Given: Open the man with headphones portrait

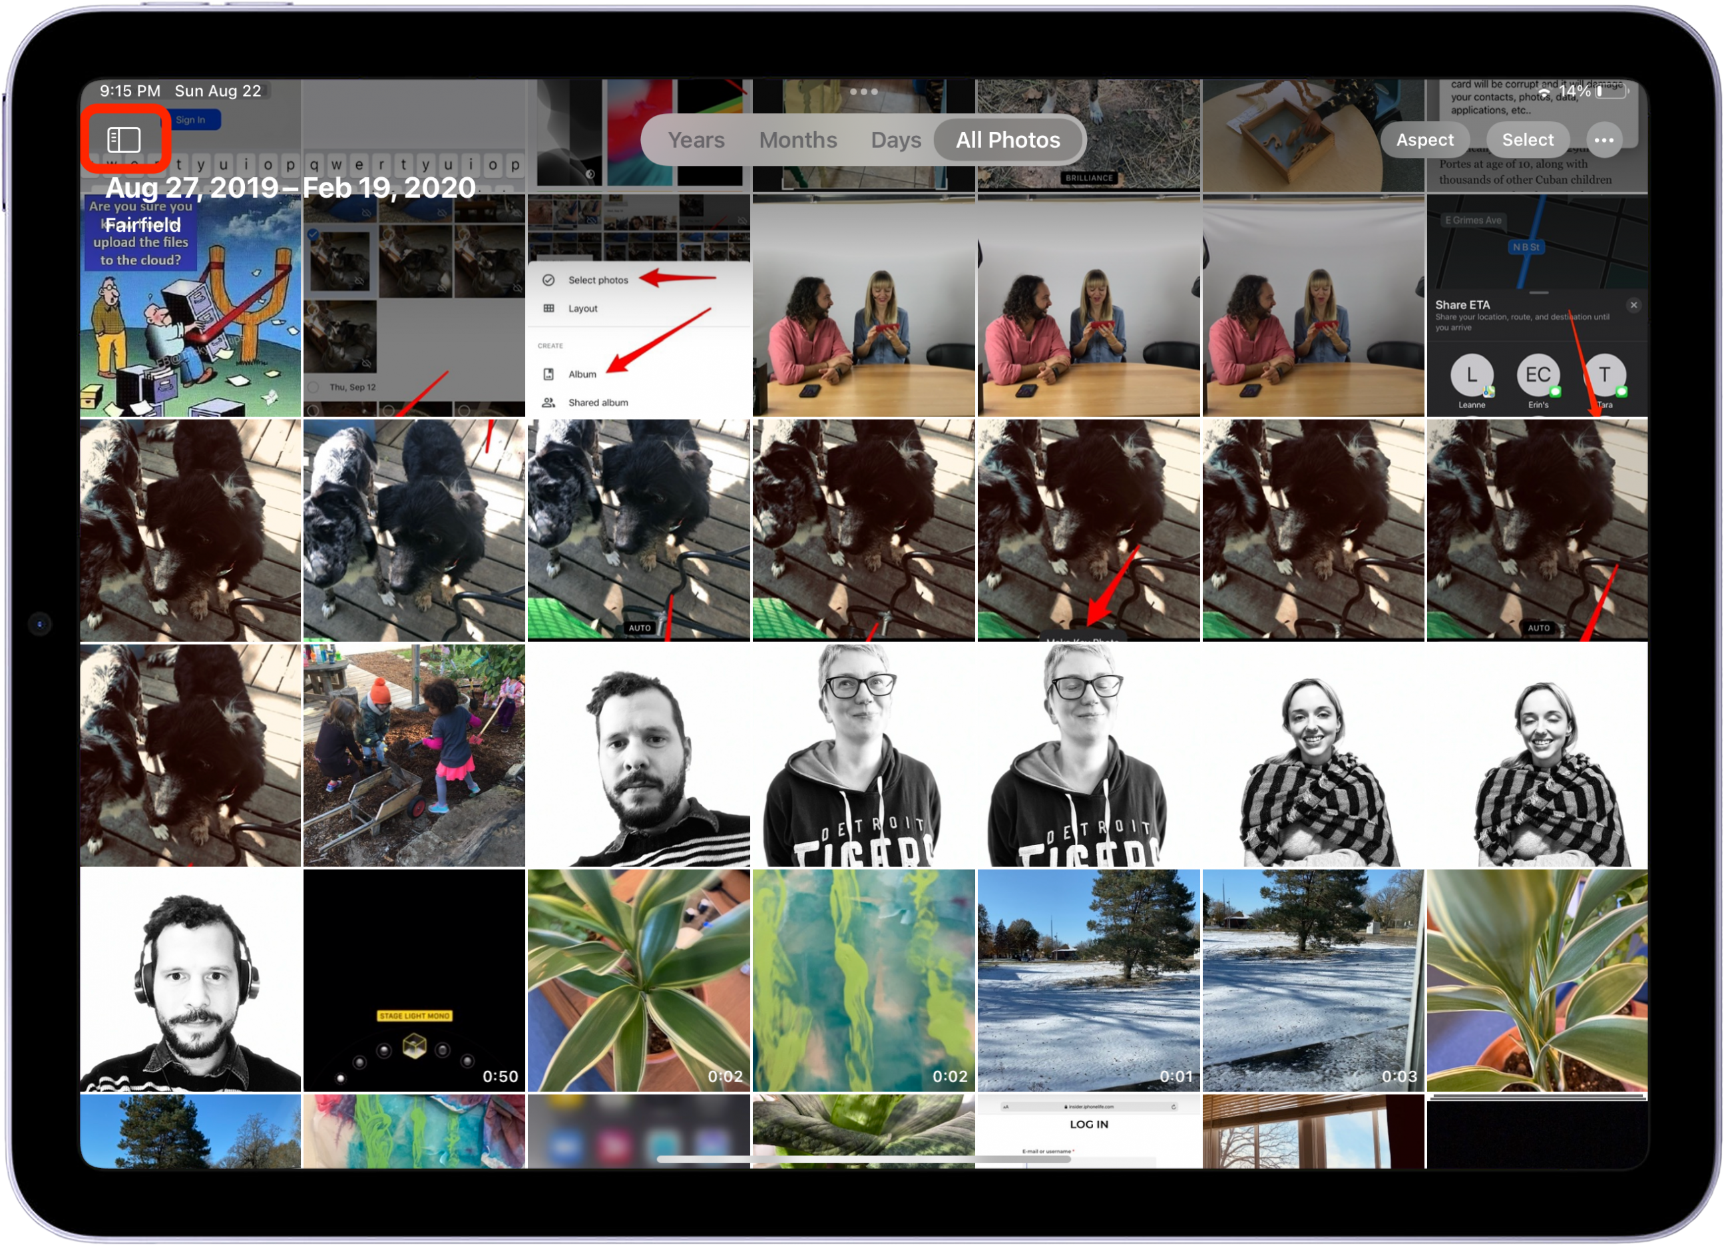Looking at the screenshot, I should tap(190, 980).
